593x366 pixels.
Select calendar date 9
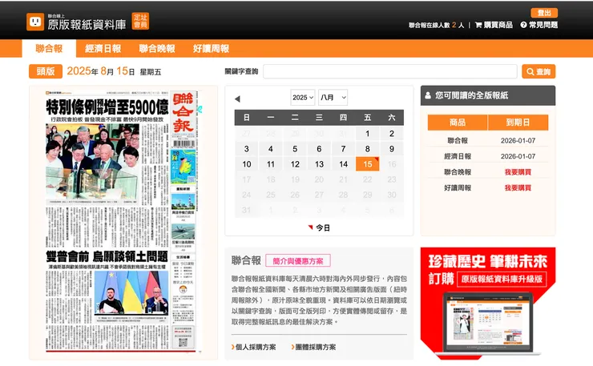pos(392,149)
